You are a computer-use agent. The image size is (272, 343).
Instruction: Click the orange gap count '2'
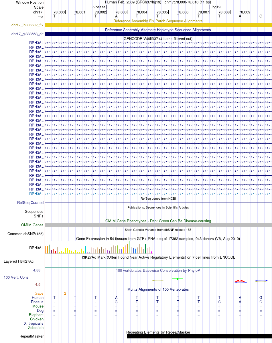coord(65,293)
